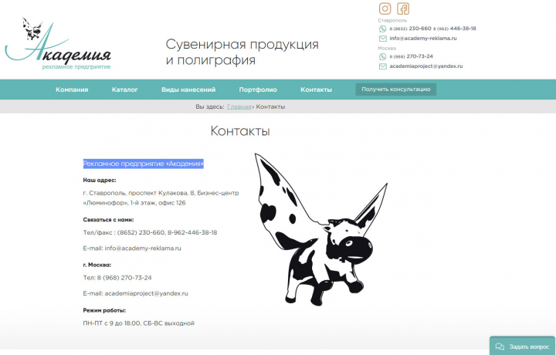The width and height of the screenshot is (556, 355).
Task: Click the hours text ПН-ПТ с 9 до 18:00
Action: (139, 323)
